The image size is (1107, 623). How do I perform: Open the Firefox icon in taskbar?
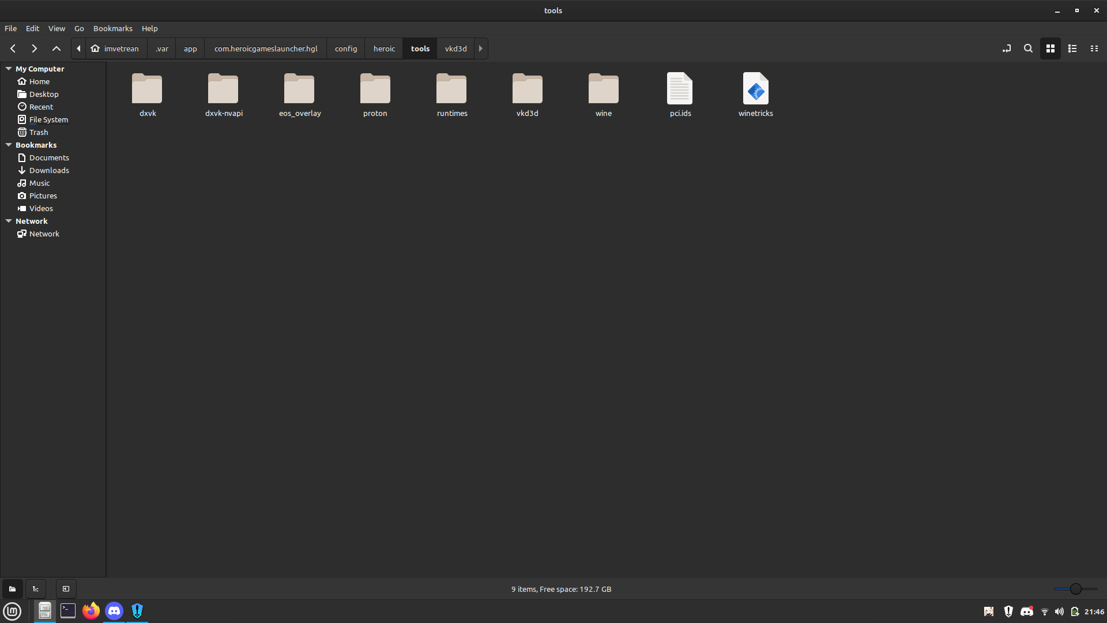(x=91, y=610)
